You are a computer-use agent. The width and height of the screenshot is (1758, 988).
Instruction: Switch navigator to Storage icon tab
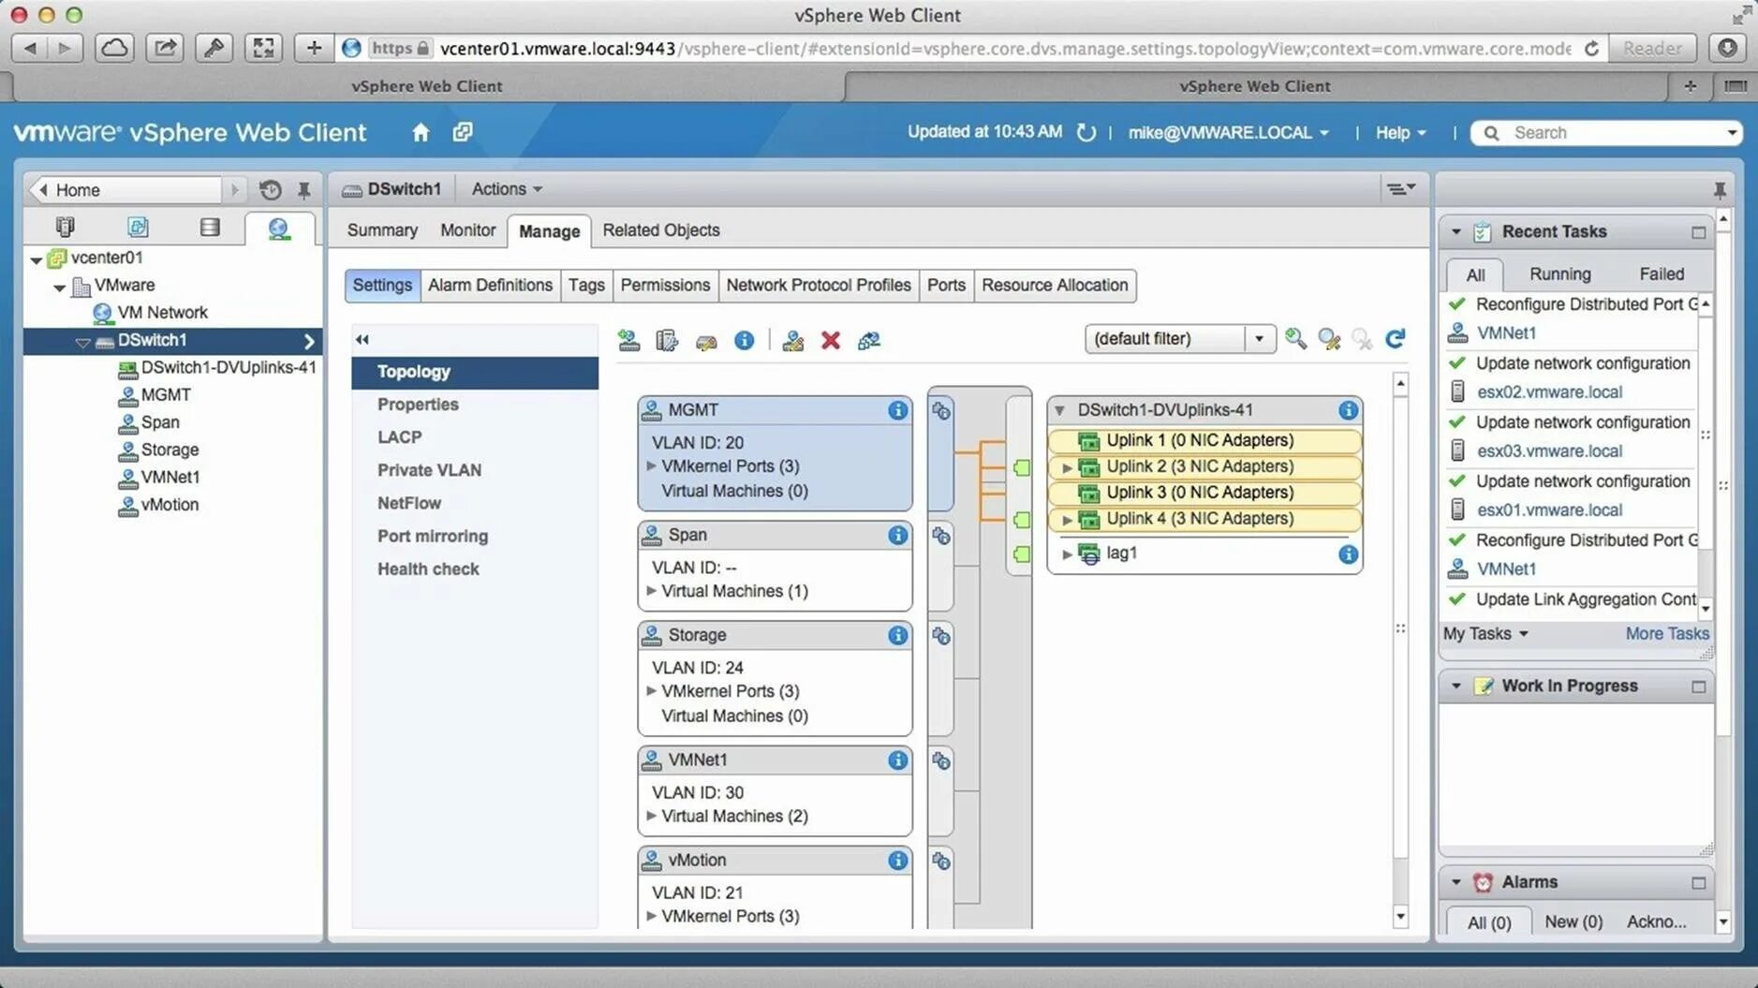pyautogui.click(x=210, y=227)
